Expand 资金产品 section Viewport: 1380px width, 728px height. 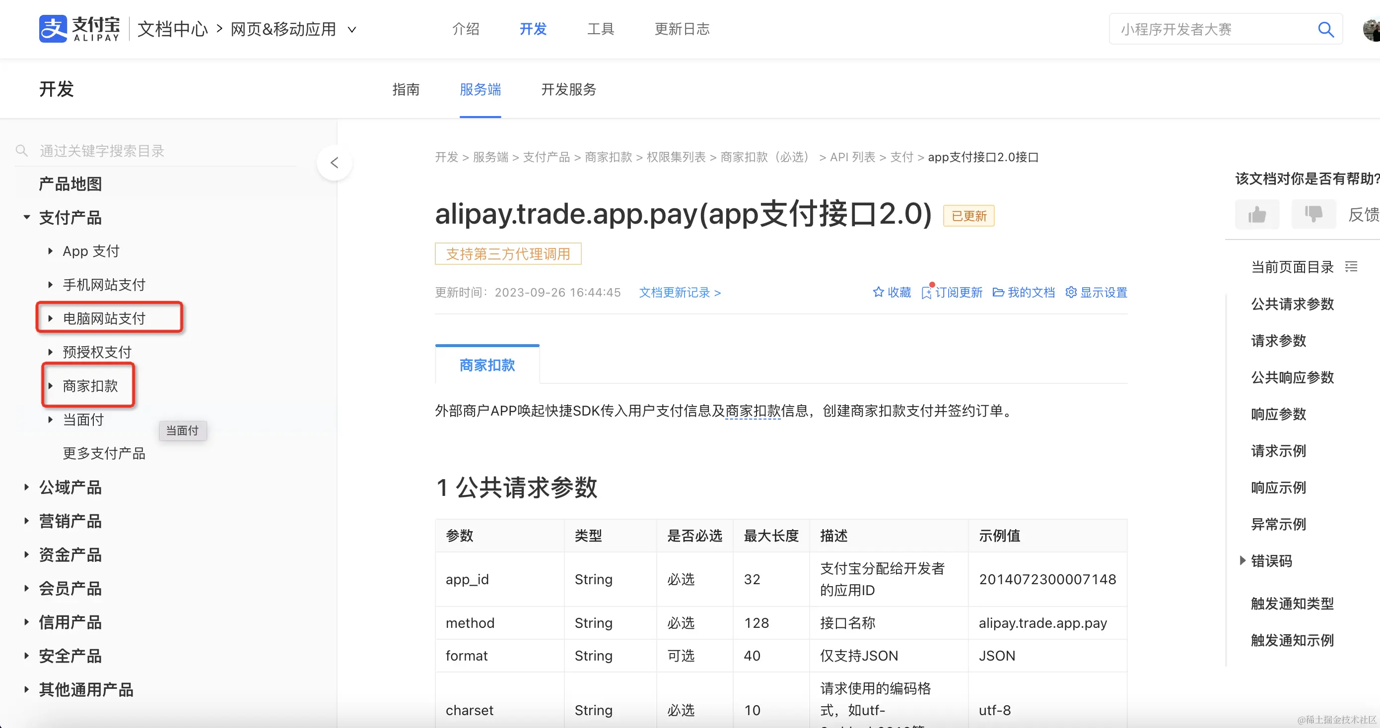click(x=26, y=554)
